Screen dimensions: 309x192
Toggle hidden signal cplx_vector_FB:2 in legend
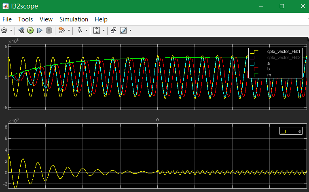pyautogui.click(x=283, y=57)
